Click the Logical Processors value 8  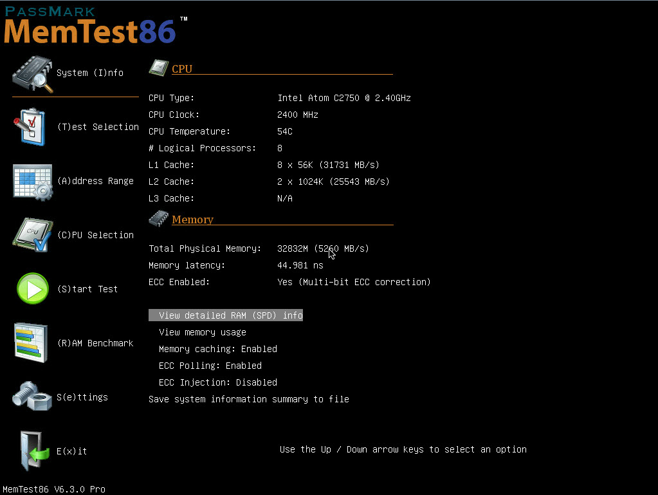tap(280, 148)
